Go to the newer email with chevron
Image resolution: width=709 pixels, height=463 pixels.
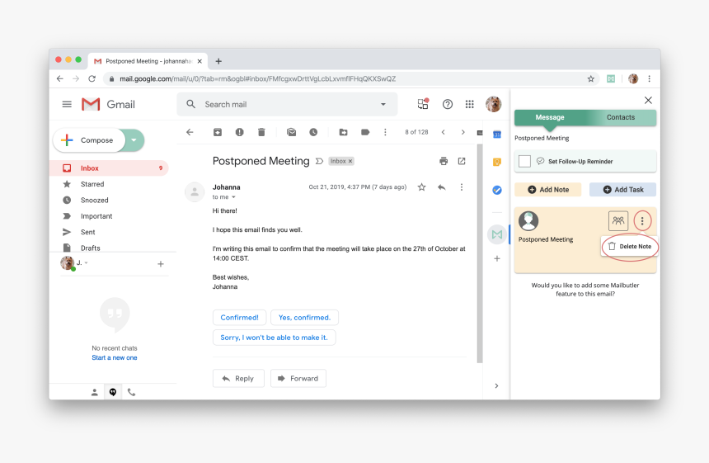[444, 132]
